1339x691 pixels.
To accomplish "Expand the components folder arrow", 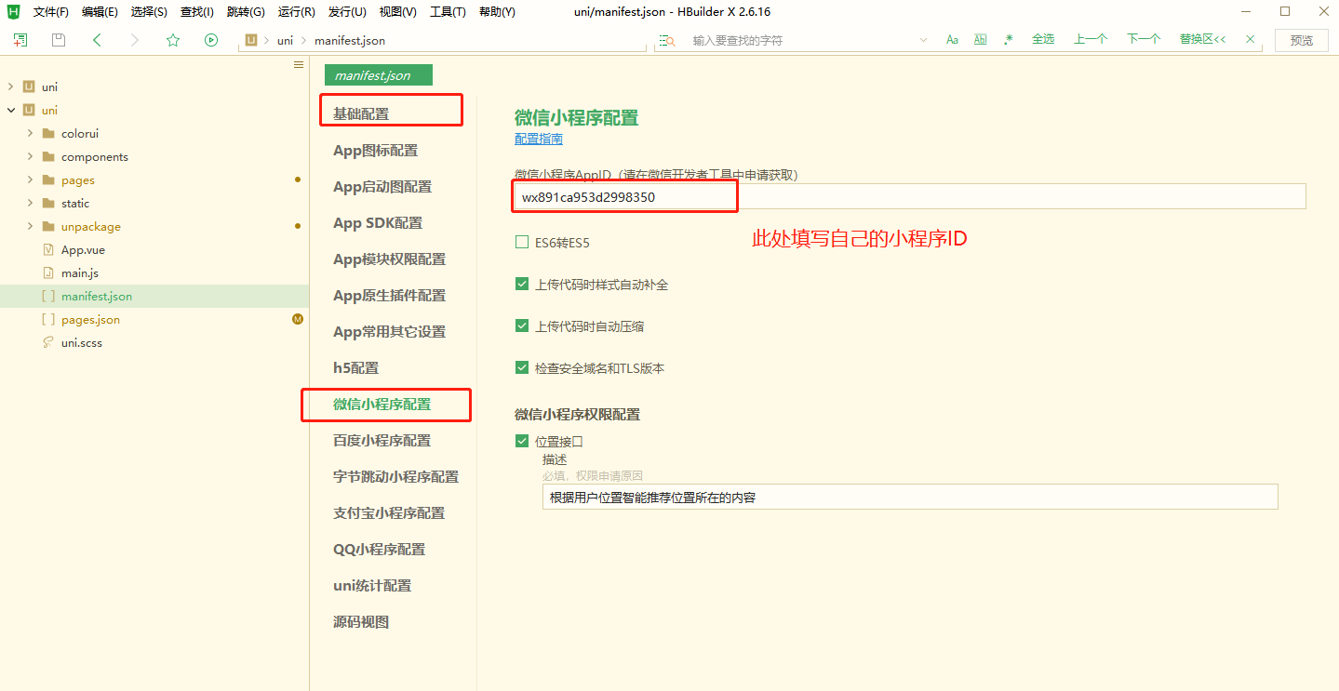I will click(x=30, y=156).
